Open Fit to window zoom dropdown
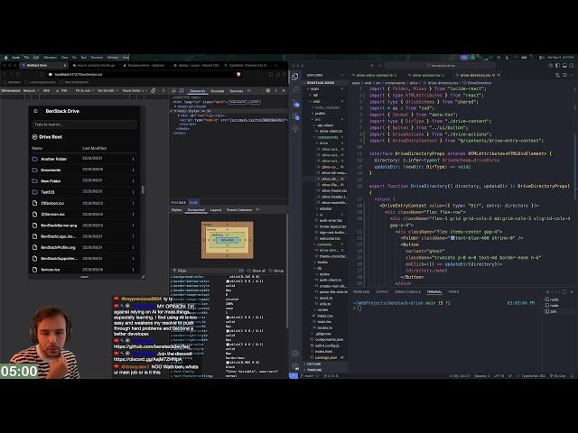578x433 pixels. pyautogui.click(x=84, y=90)
